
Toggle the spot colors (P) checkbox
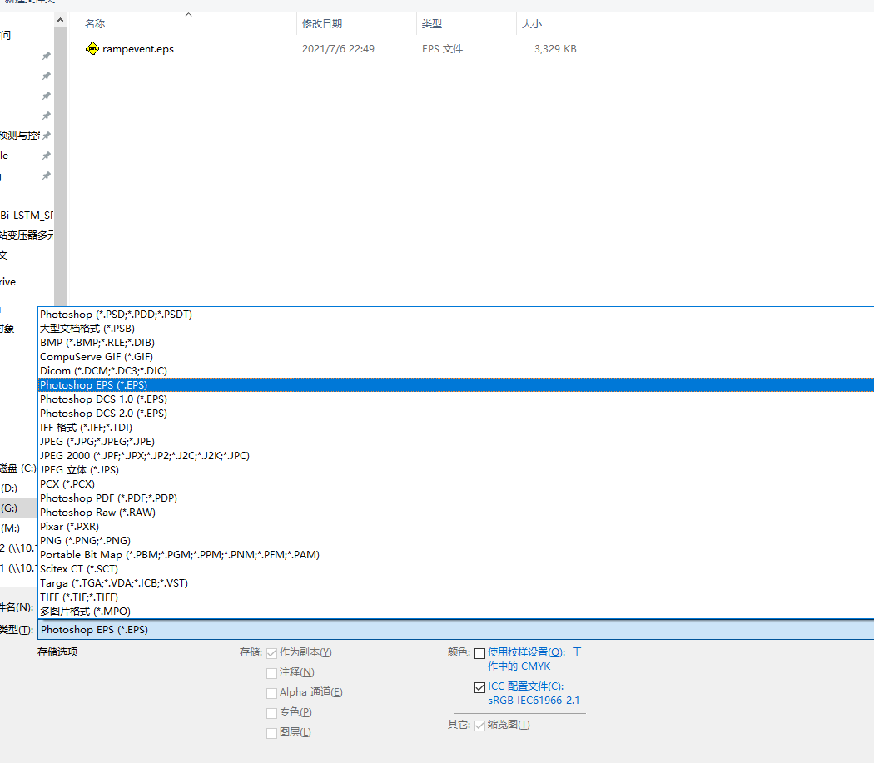tap(271, 713)
